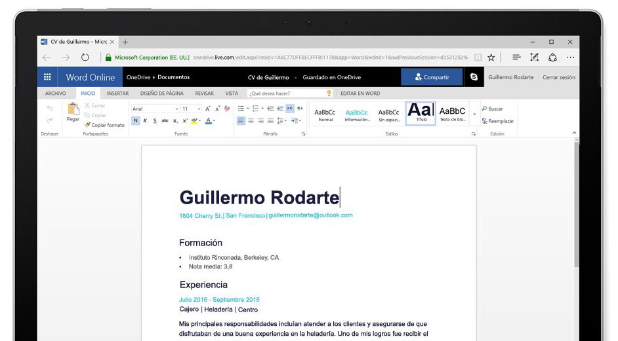
Task: Open Párrafo dialog launcher
Action: tap(303, 134)
